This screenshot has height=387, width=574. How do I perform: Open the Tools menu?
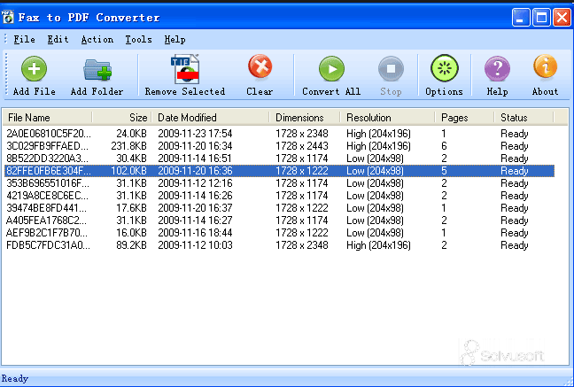[x=138, y=39]
